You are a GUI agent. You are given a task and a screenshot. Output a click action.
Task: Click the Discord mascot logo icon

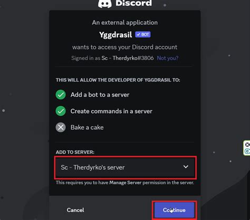pos(105,4)
